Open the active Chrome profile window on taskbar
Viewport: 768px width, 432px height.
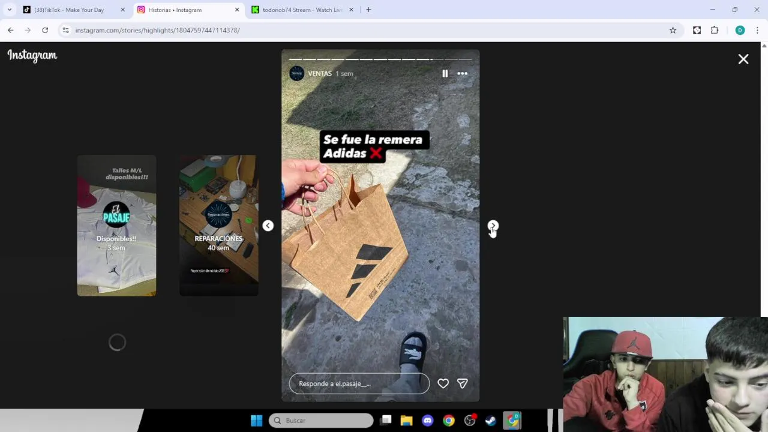pos(512,421)
